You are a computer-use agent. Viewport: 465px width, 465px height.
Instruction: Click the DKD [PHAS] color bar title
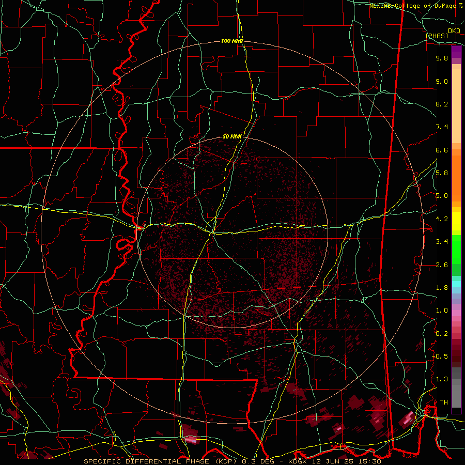point(443,33)
